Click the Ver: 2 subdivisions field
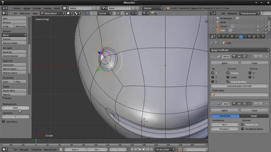The image size is (271, 152). pyautogui.click(x=224, y=125)
